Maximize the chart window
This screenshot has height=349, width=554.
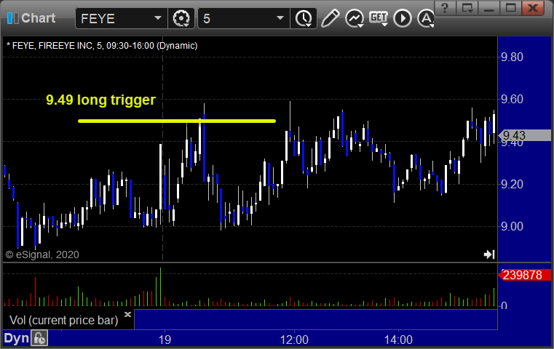tap(511, 8)
